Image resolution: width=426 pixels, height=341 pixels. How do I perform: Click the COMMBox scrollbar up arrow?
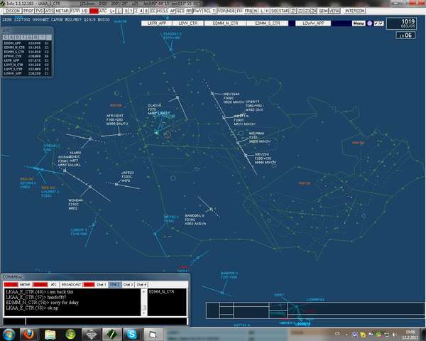pyautogui.click(x=144, y=292)
